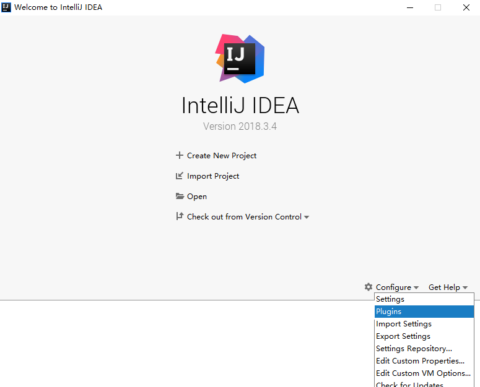Click the plus icon beside Create New Project
Screen dimensions: 480x387
point(180,155)
